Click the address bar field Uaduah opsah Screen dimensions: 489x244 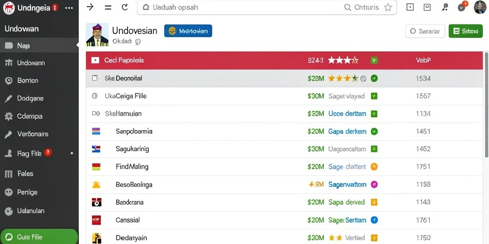point(267,8)
